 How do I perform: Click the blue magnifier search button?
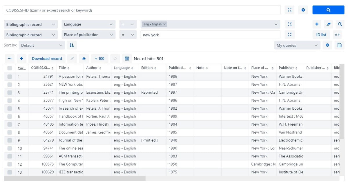coord(328,10)
